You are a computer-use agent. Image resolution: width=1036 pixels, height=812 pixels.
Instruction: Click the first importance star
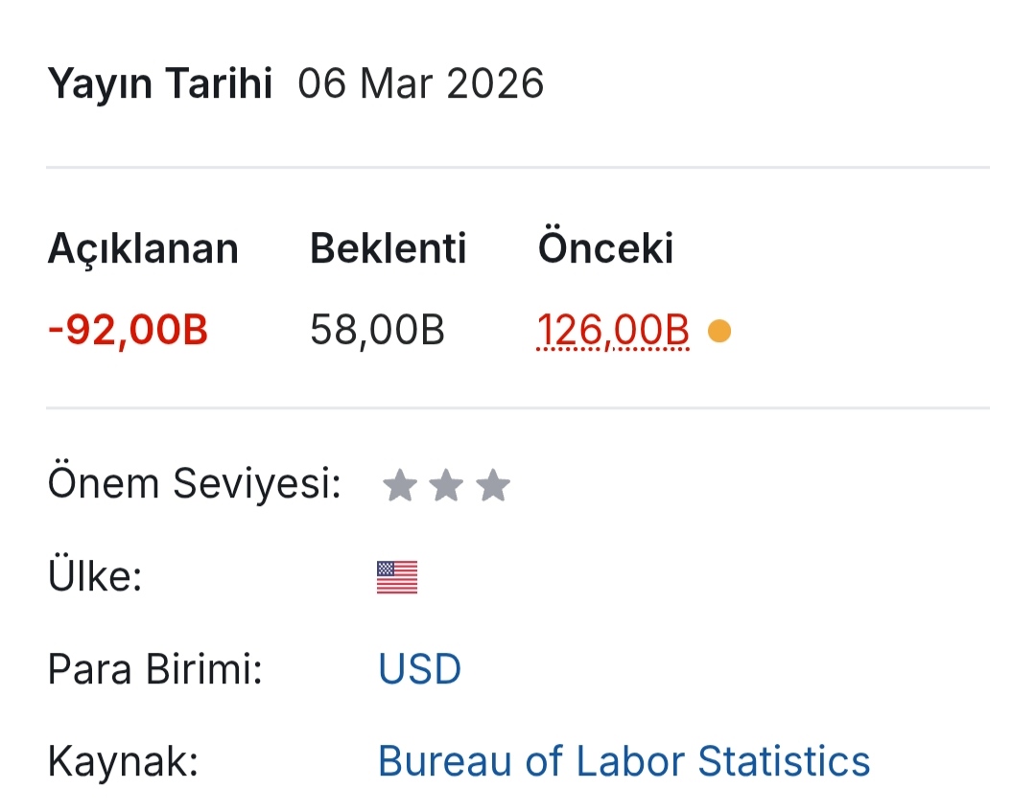(x=399, y=486)
